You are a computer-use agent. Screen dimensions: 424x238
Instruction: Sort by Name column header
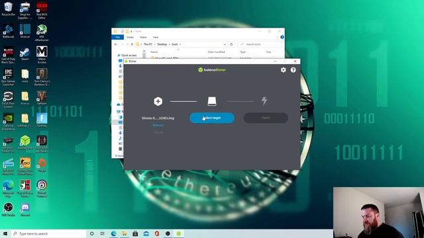point(154,52)
